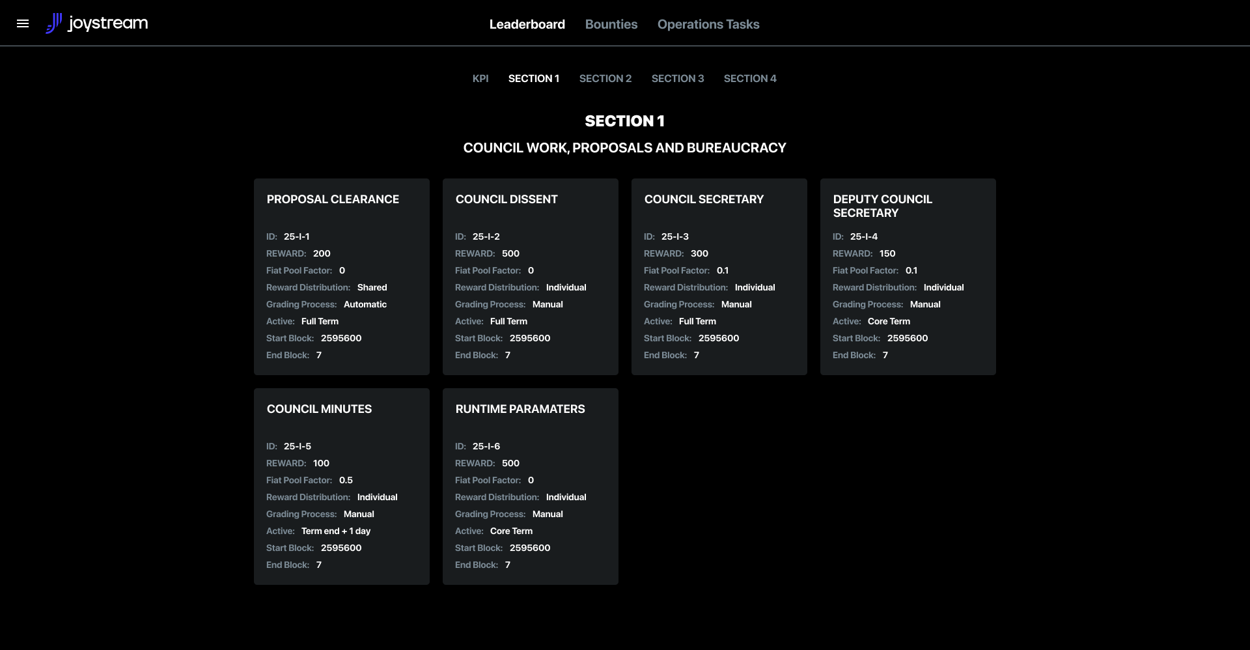Click Start Block 2595600 in Council Secretary

[x=719, y=338]
